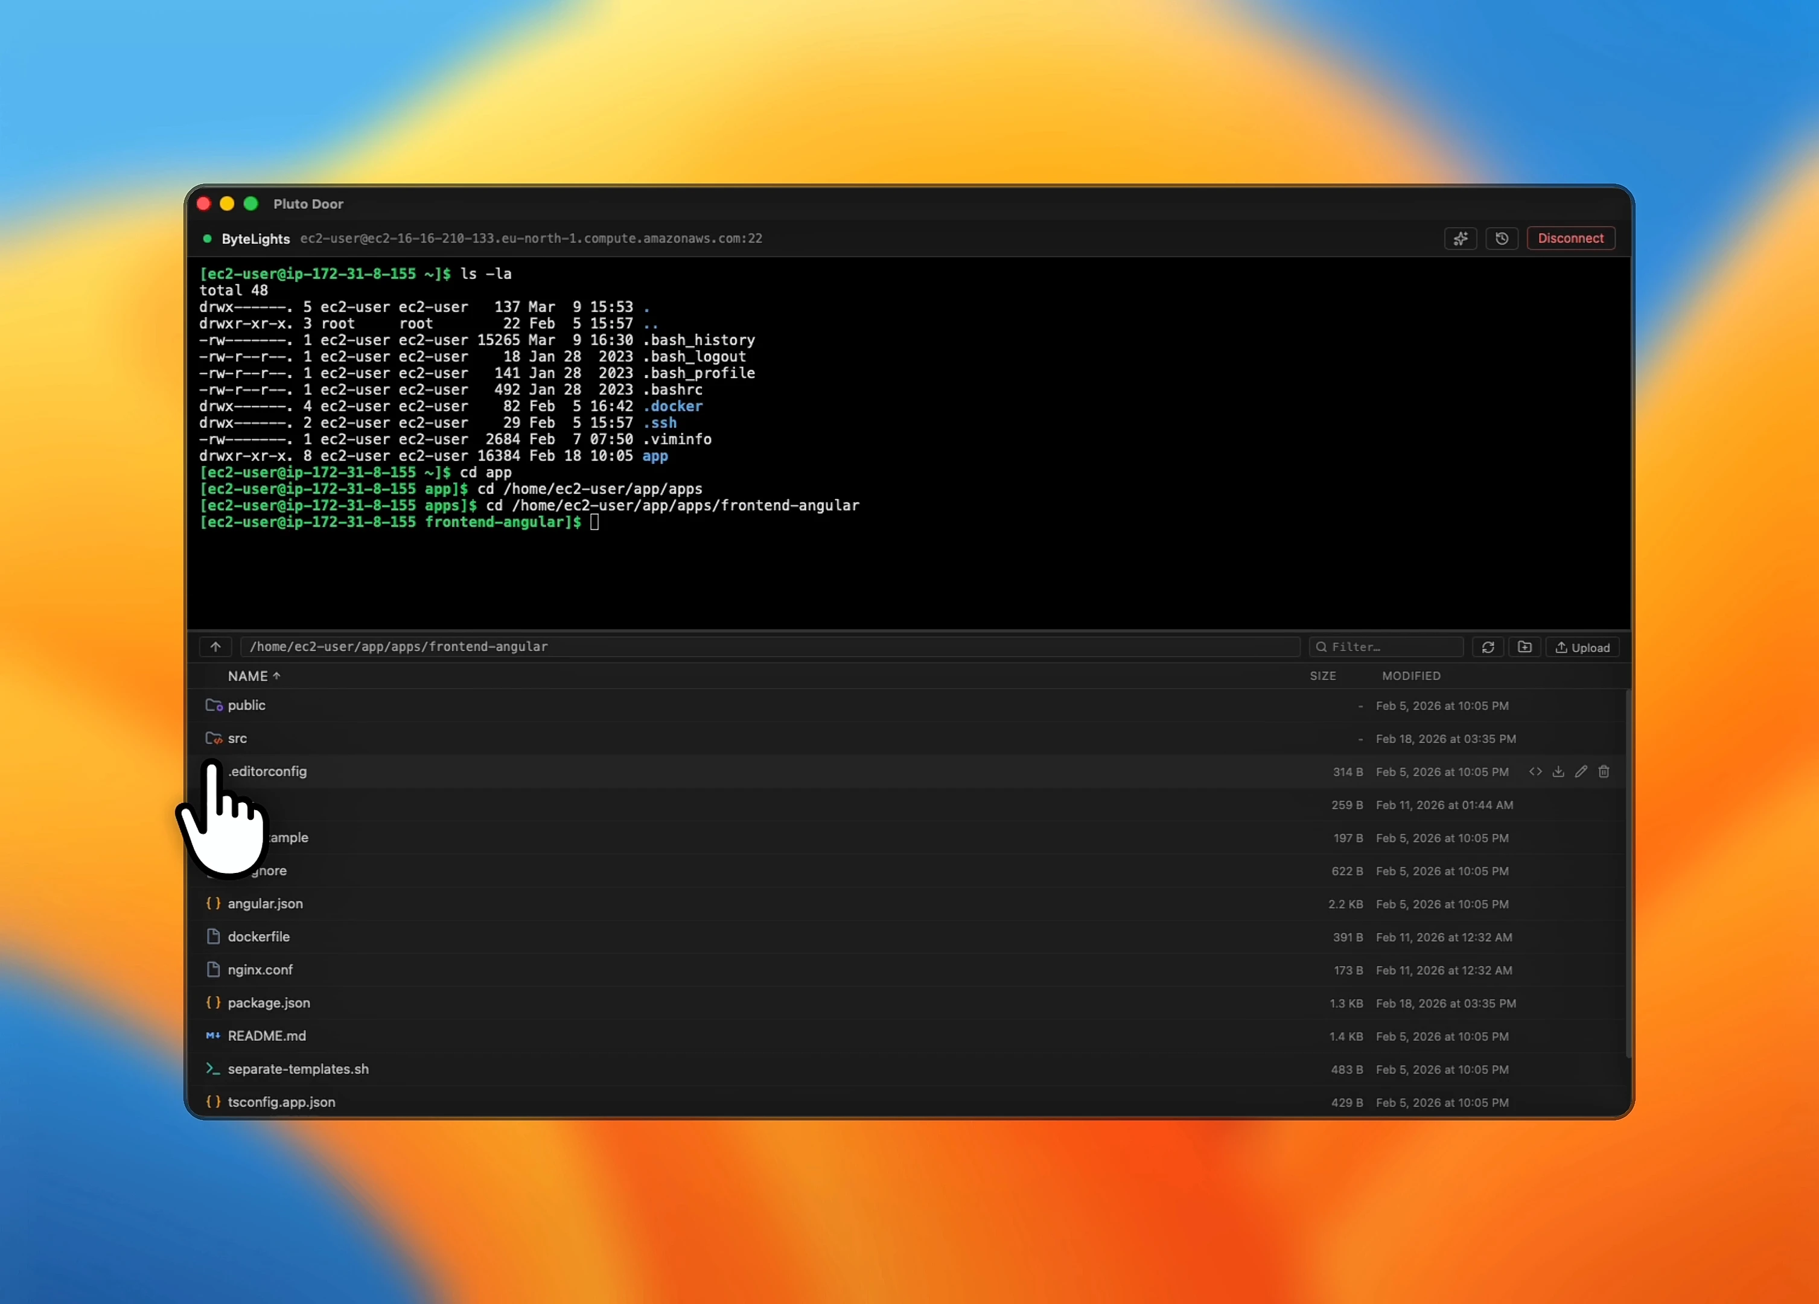This screenshot has width=1819, height=1304.
Task: Sort the list by MODIFIED column
Action: [x=1411, y=676]
